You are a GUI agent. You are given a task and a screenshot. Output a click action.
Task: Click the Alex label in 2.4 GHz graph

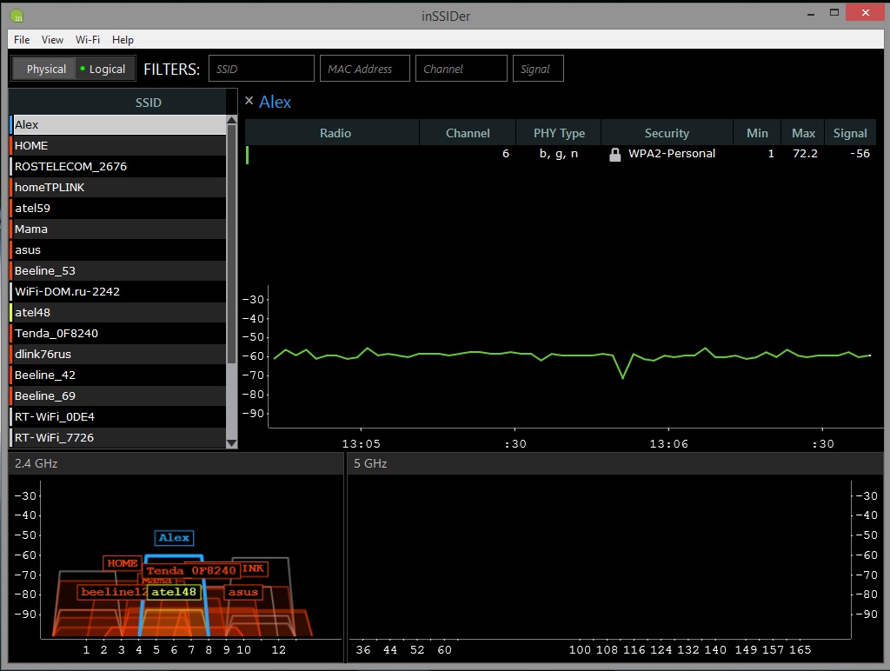(x=174, y=538)
